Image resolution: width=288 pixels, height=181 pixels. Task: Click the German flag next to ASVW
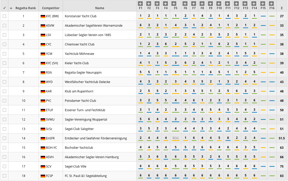click(43, 26)
